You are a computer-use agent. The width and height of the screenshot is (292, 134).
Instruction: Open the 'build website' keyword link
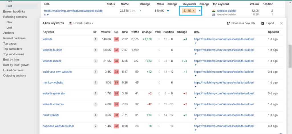pos(51,115)
